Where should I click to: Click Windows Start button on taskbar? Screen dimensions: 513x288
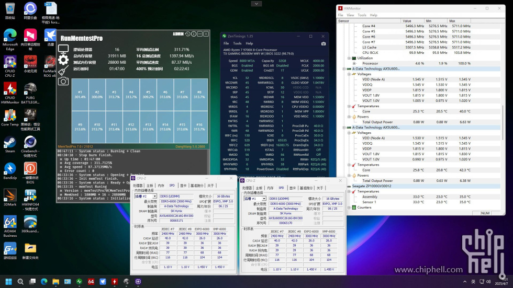pos(9,282)
